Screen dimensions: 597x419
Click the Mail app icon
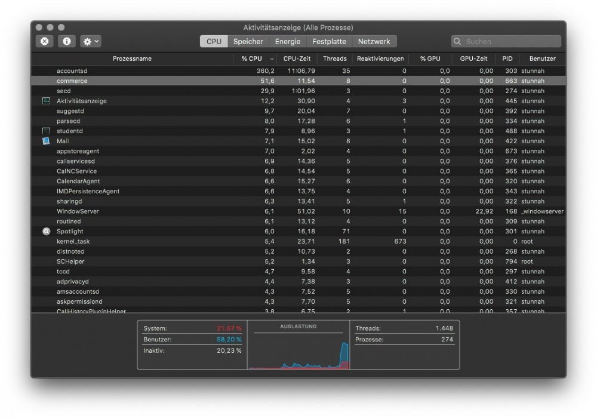[46, 141]
